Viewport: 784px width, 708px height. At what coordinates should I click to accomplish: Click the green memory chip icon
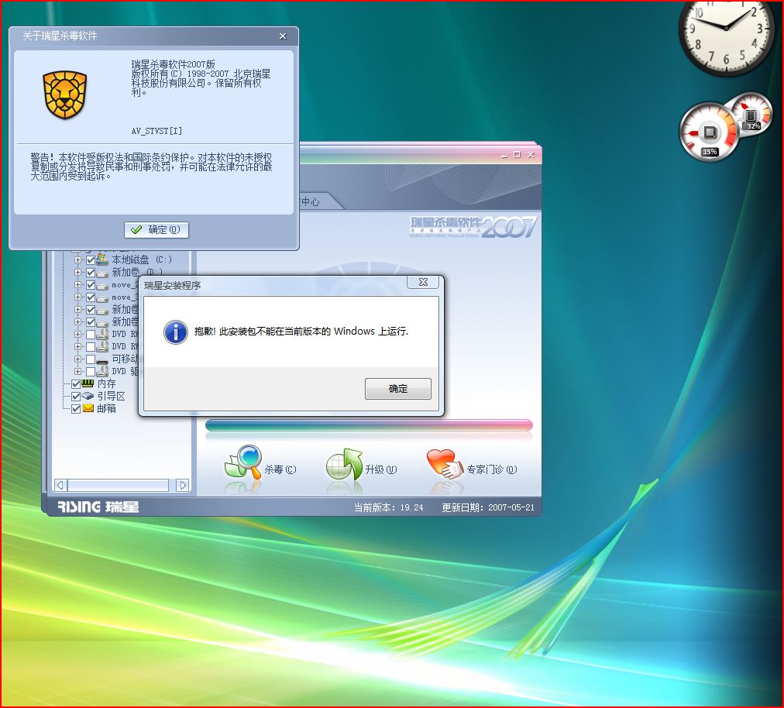click(88, 383)
